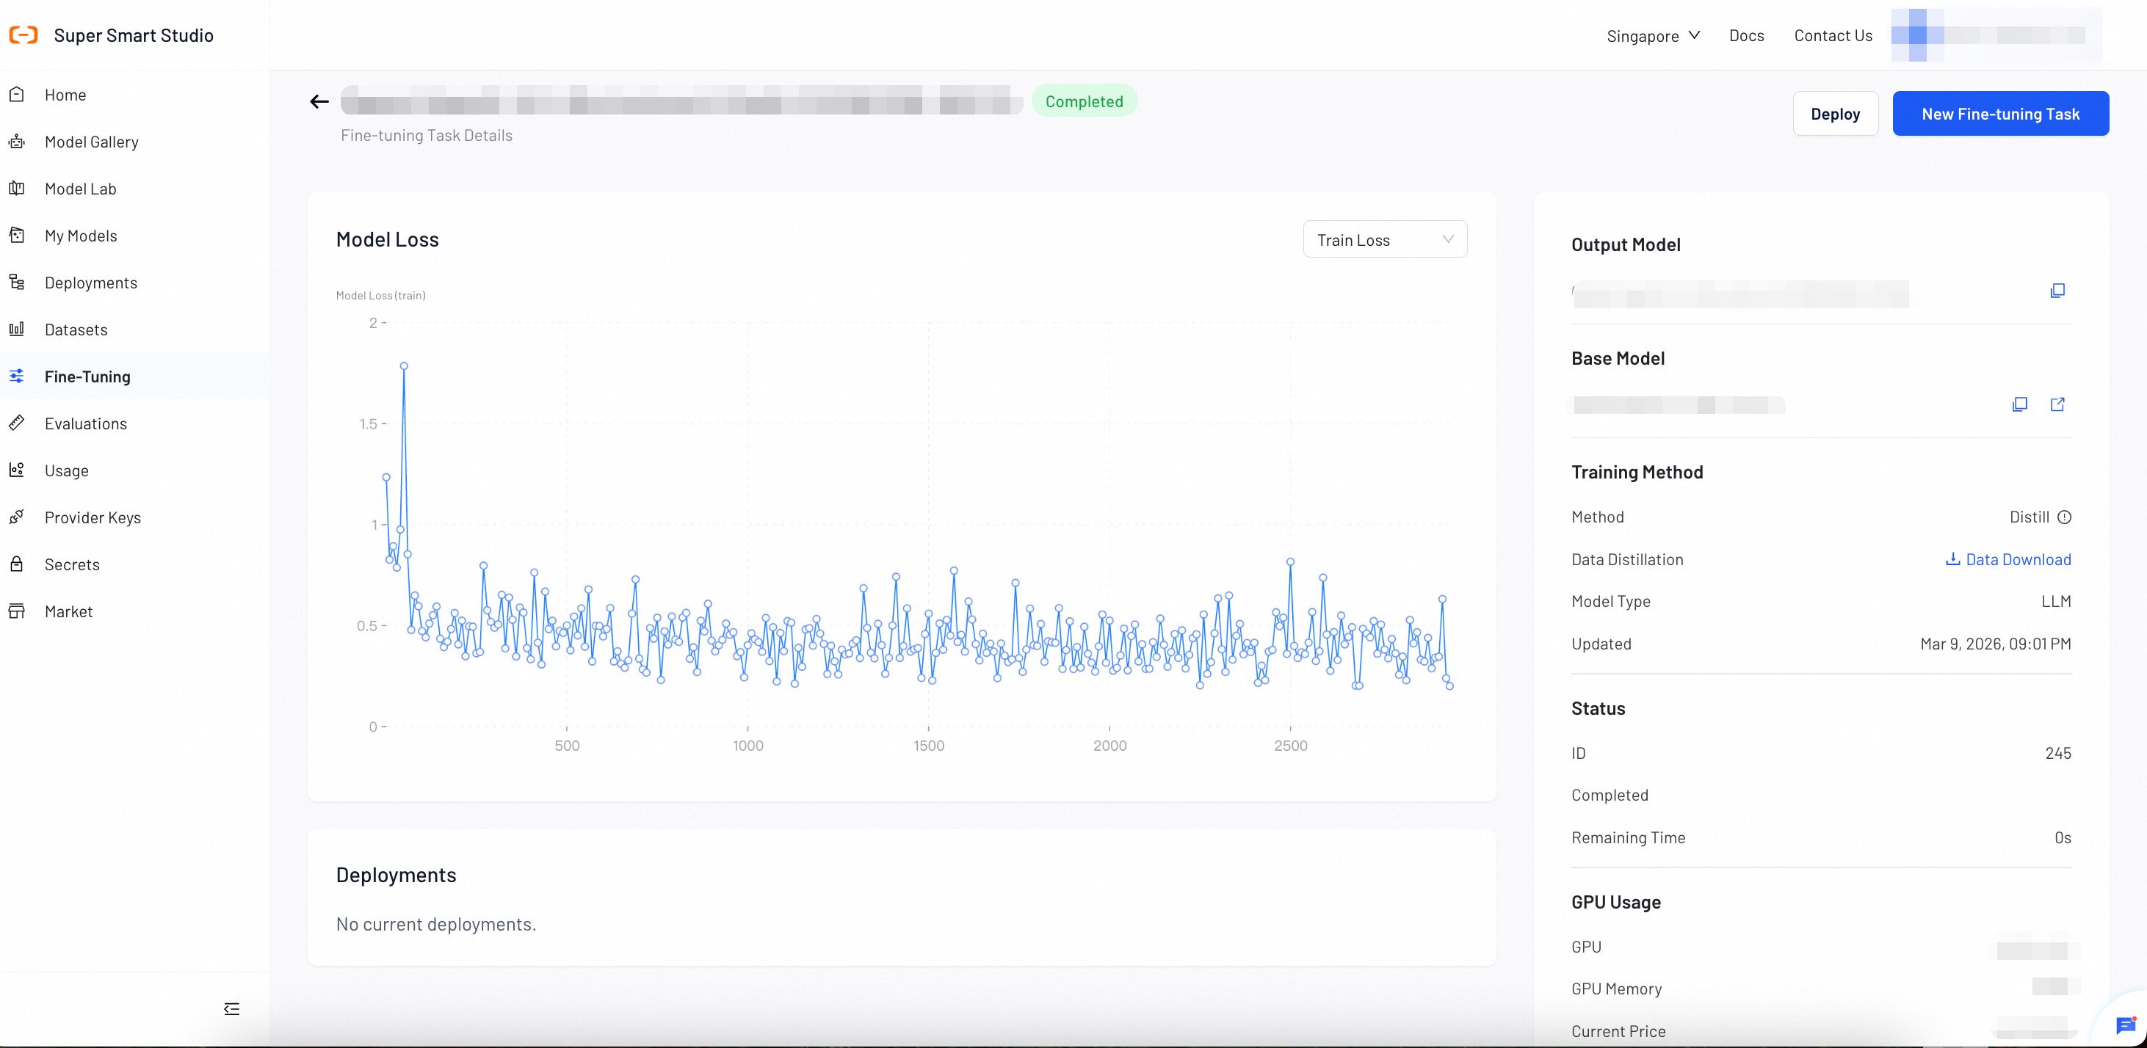This screenshot has width=2147, height=1048.
Task: Open Provider Keys settings
Action: tap(93, 517)
